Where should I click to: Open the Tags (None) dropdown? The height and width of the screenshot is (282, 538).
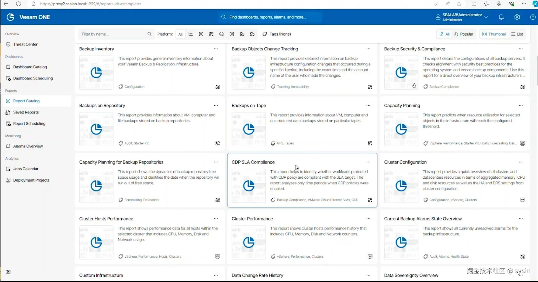tap(276, 34)
